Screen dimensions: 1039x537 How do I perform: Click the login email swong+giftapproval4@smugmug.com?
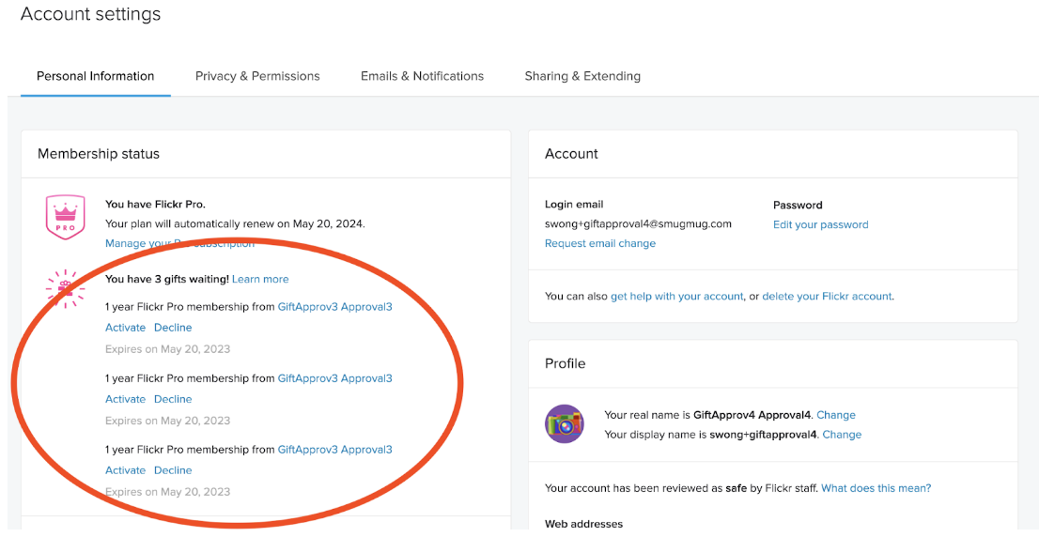tap(638, 223)
